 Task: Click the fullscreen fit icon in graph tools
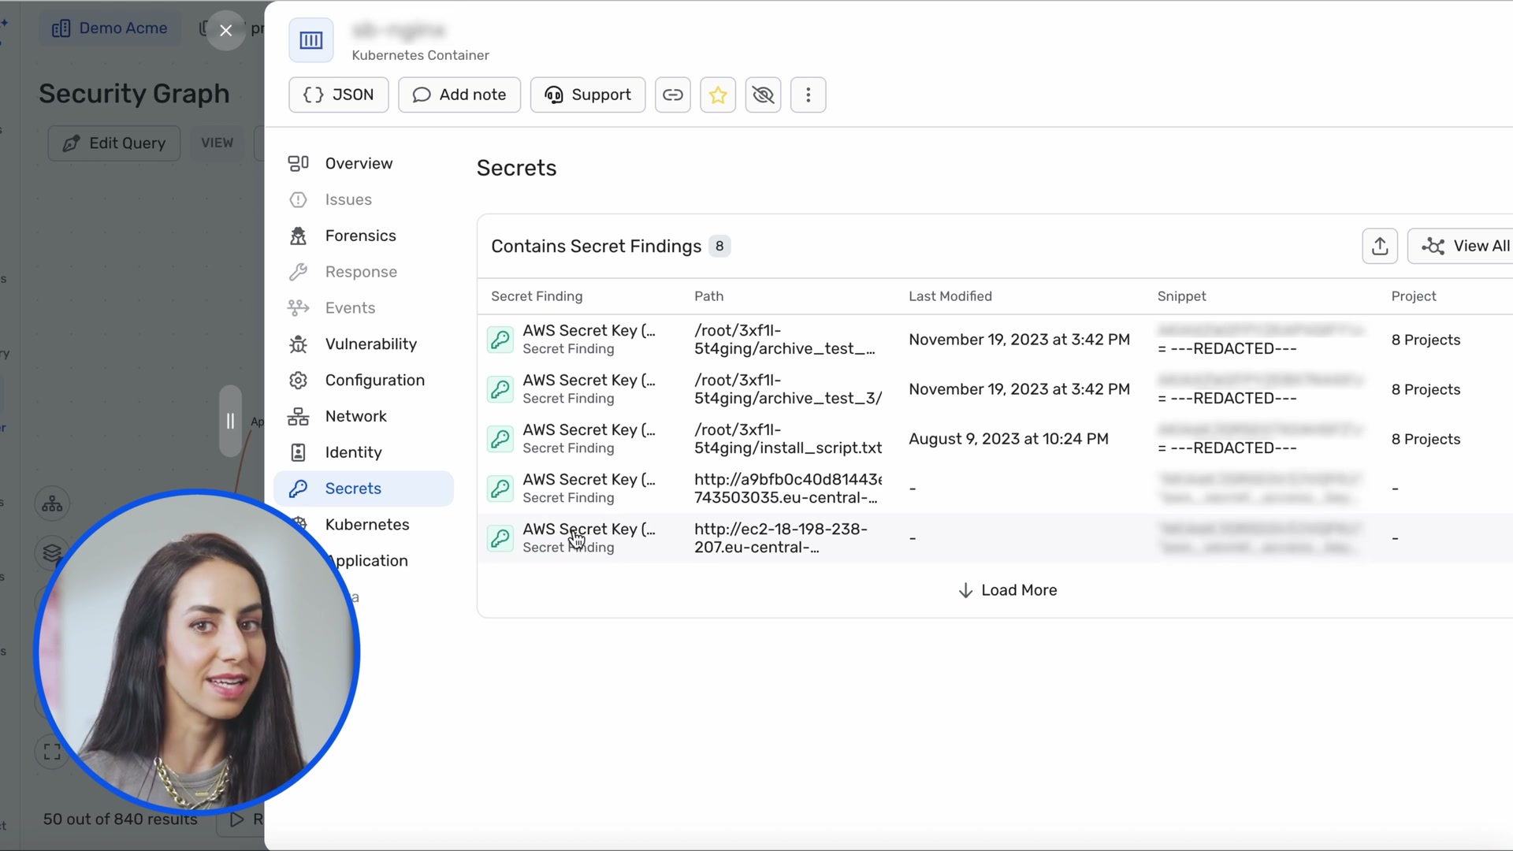click(52, 752)
